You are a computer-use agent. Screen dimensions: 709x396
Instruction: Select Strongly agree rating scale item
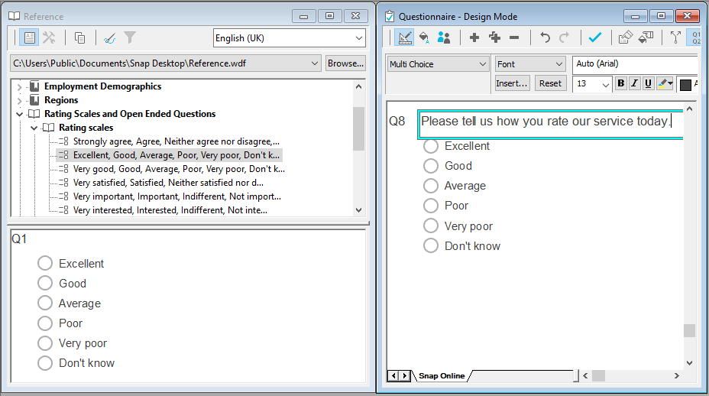[176, 141]
